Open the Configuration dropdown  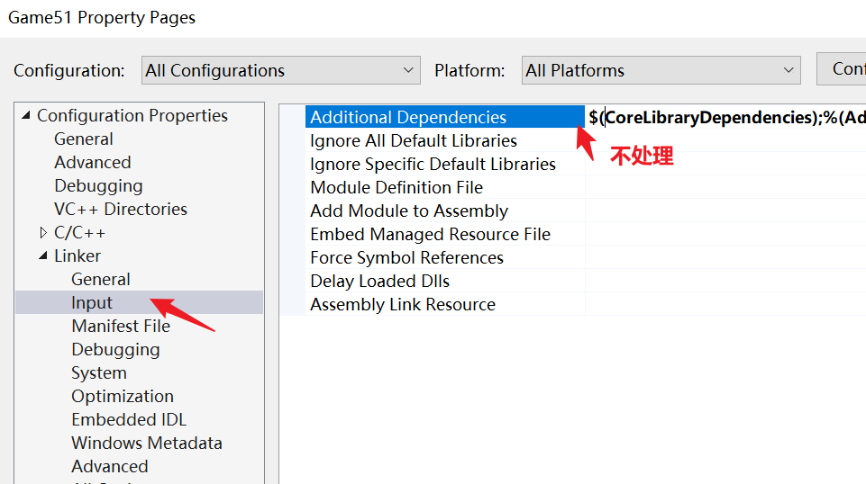point(281,70)
